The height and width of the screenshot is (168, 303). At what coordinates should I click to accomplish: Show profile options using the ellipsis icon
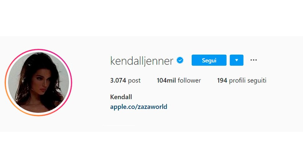253,60
